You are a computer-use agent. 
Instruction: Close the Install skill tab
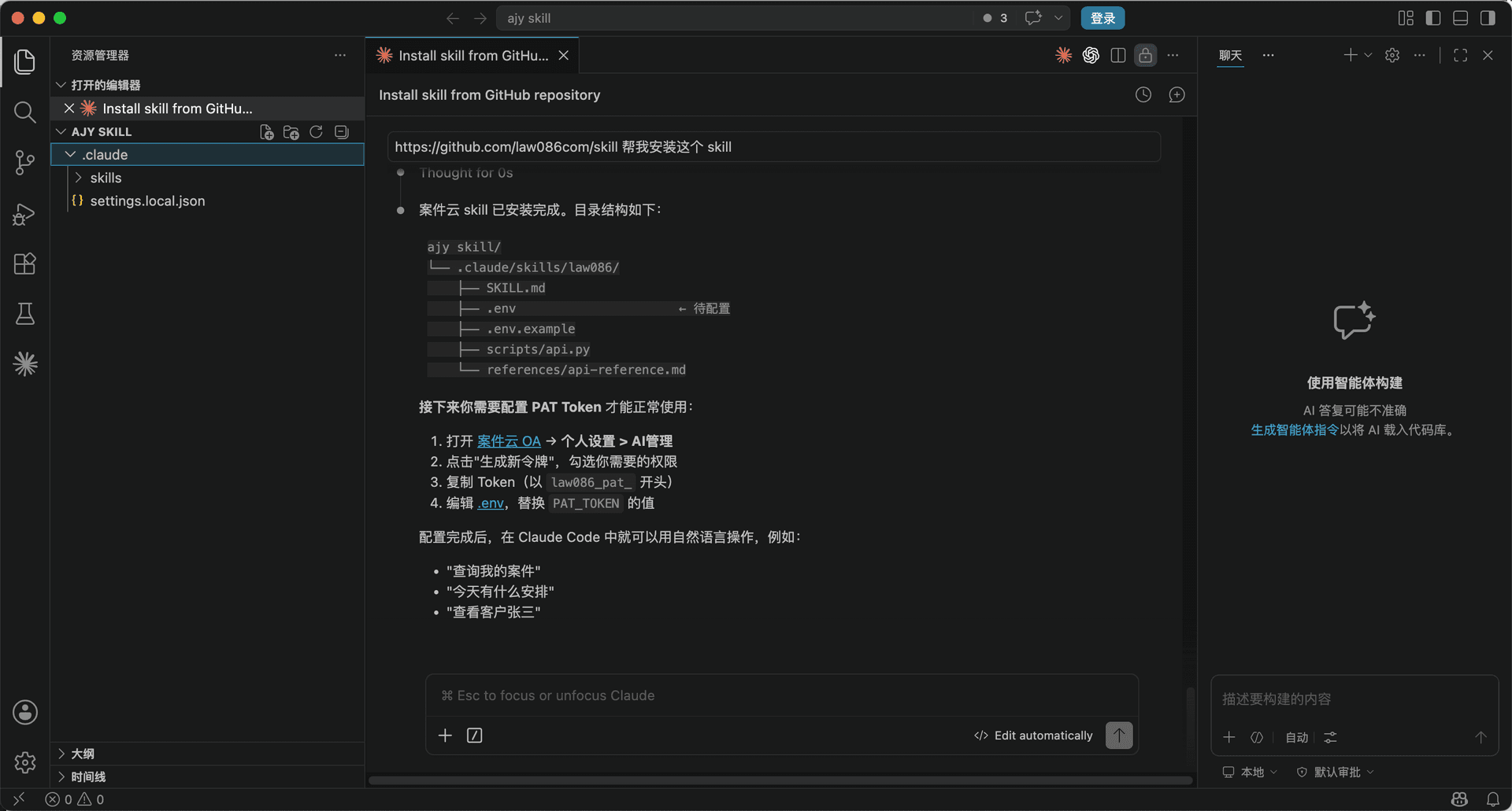tap(564, 55)
